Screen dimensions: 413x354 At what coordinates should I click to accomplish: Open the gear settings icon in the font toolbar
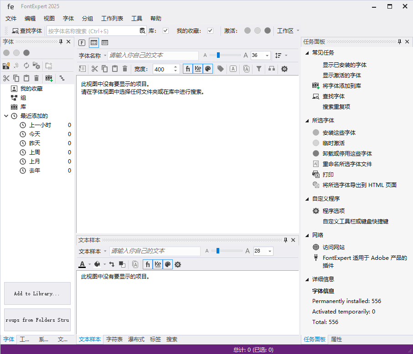point(284,68)
